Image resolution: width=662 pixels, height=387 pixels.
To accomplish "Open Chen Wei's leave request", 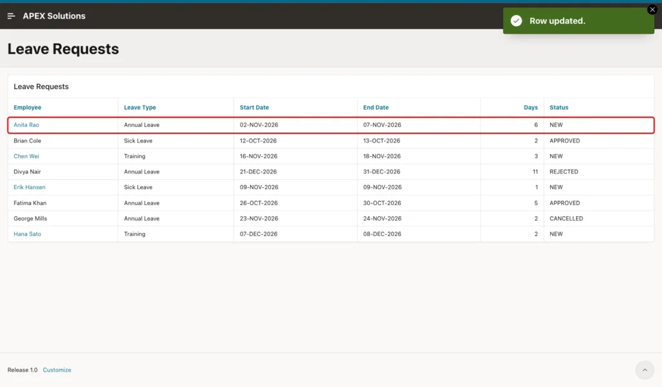I will (x=26, y=156).
